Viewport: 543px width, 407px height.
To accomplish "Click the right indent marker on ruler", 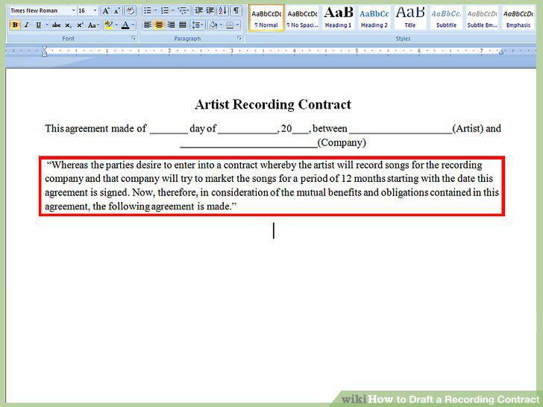I will click(x=501, y=52).
